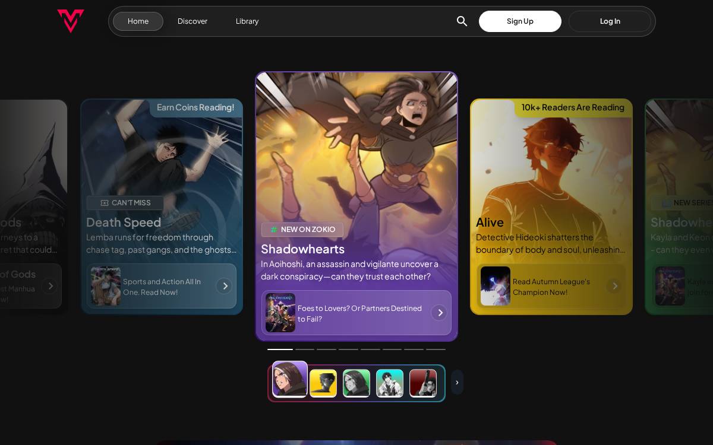Open the search magnifier icon

[462, 21]
